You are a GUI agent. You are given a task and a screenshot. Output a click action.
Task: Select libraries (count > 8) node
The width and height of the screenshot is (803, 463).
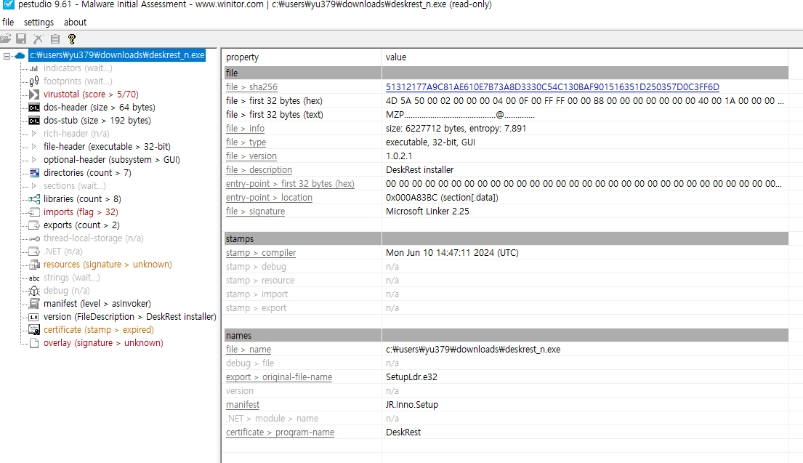click(x=82, y=198)
